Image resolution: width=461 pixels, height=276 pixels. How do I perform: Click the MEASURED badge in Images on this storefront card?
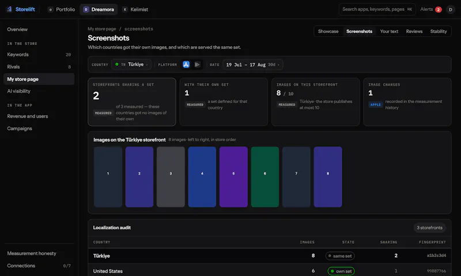[x=286, y=105]
